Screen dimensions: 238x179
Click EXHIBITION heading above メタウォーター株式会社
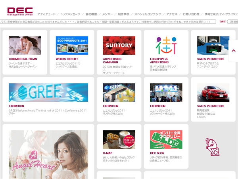[x=157, y=106]
